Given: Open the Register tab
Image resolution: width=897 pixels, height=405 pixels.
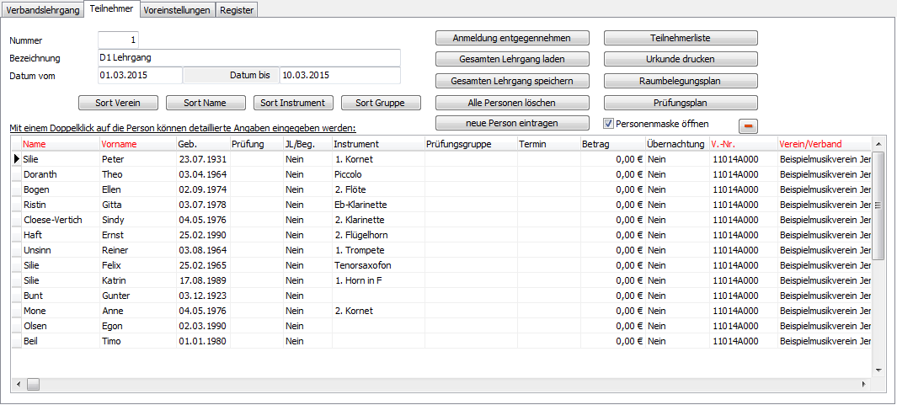Looking at the screenshot, I should tap(236, 9).
